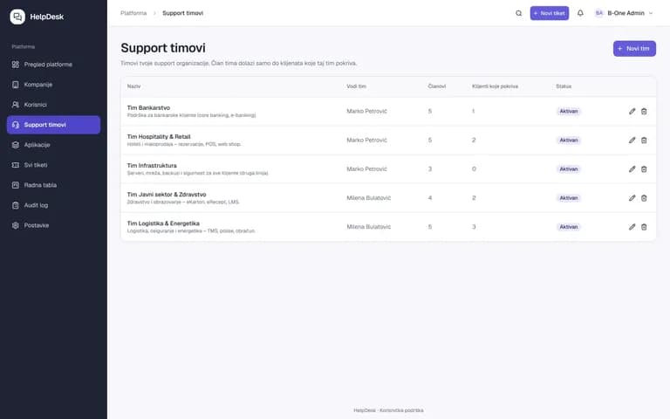Screen dimensions: 670x419
Task: Open Korisnici in the sidebar
Action: 53,105
